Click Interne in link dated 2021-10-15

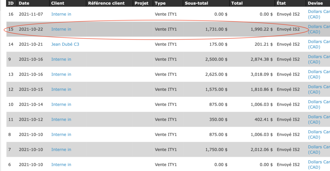(61, 90)
